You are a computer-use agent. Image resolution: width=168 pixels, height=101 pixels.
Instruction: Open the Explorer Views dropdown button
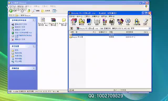[55, 11]
